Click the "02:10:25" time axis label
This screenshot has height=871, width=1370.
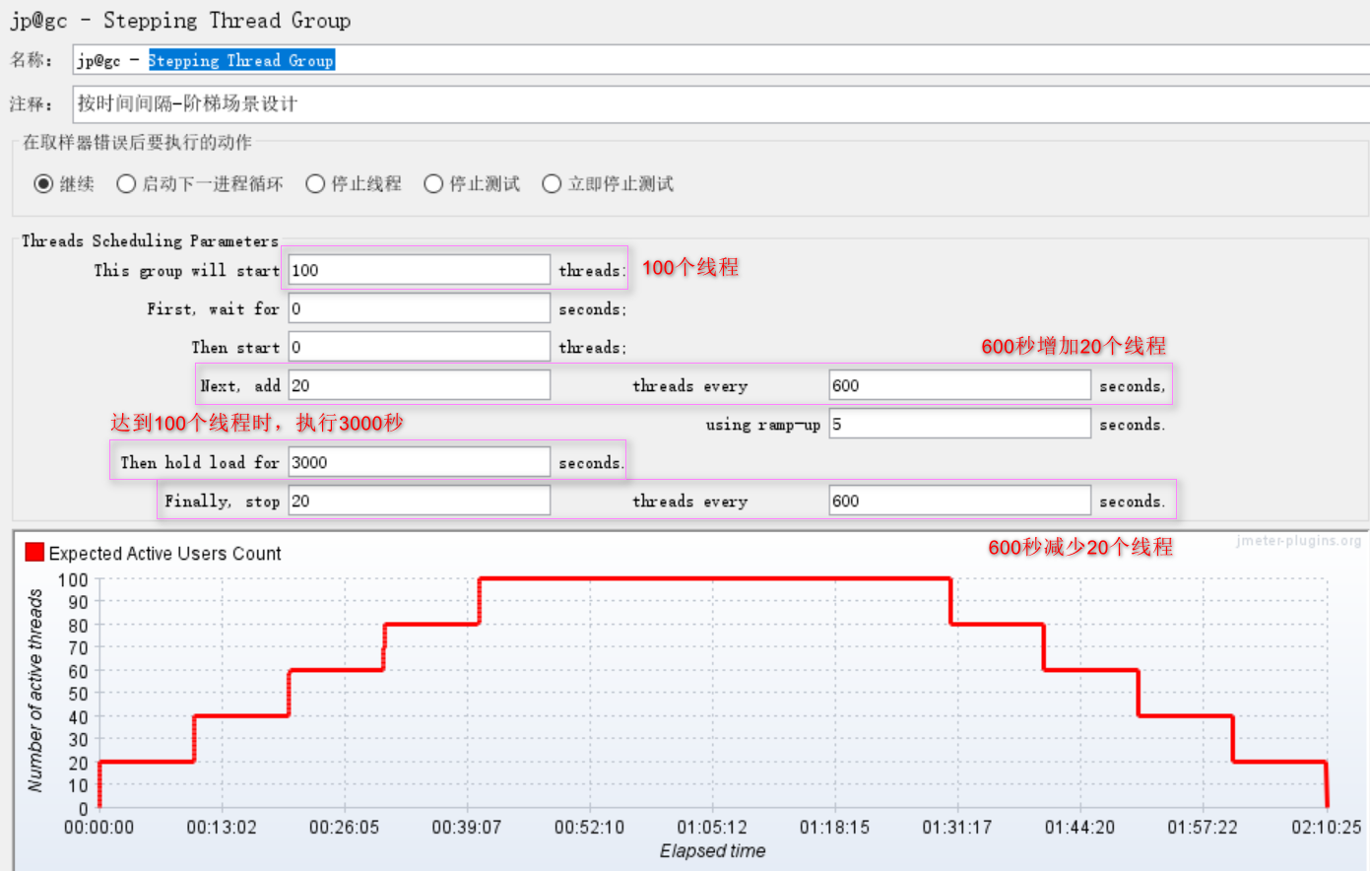1327,827
